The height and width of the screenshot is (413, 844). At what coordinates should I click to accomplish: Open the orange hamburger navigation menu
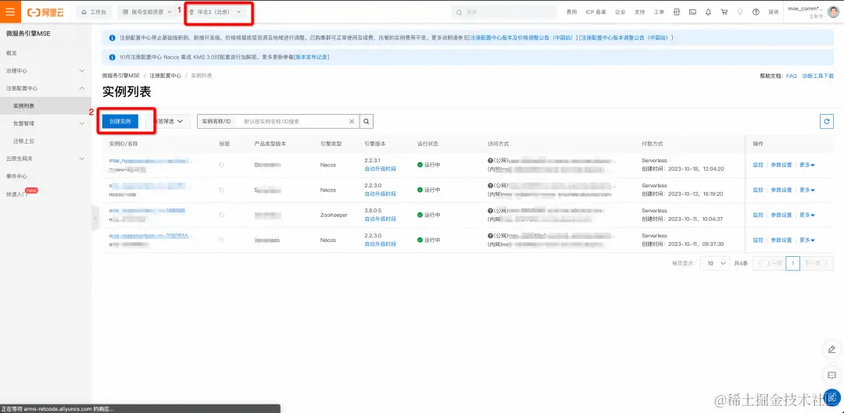click(10, 12)
